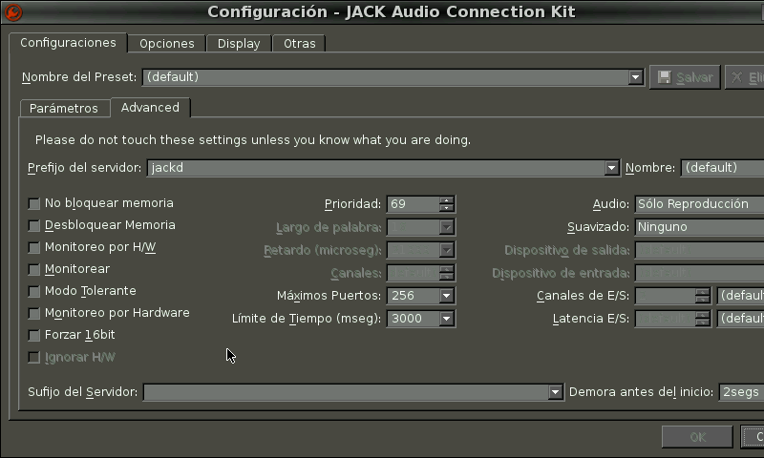Switch to the Configuraciones tab
Image resolution: width=764 pixels, height=458 pixels.
68,43
